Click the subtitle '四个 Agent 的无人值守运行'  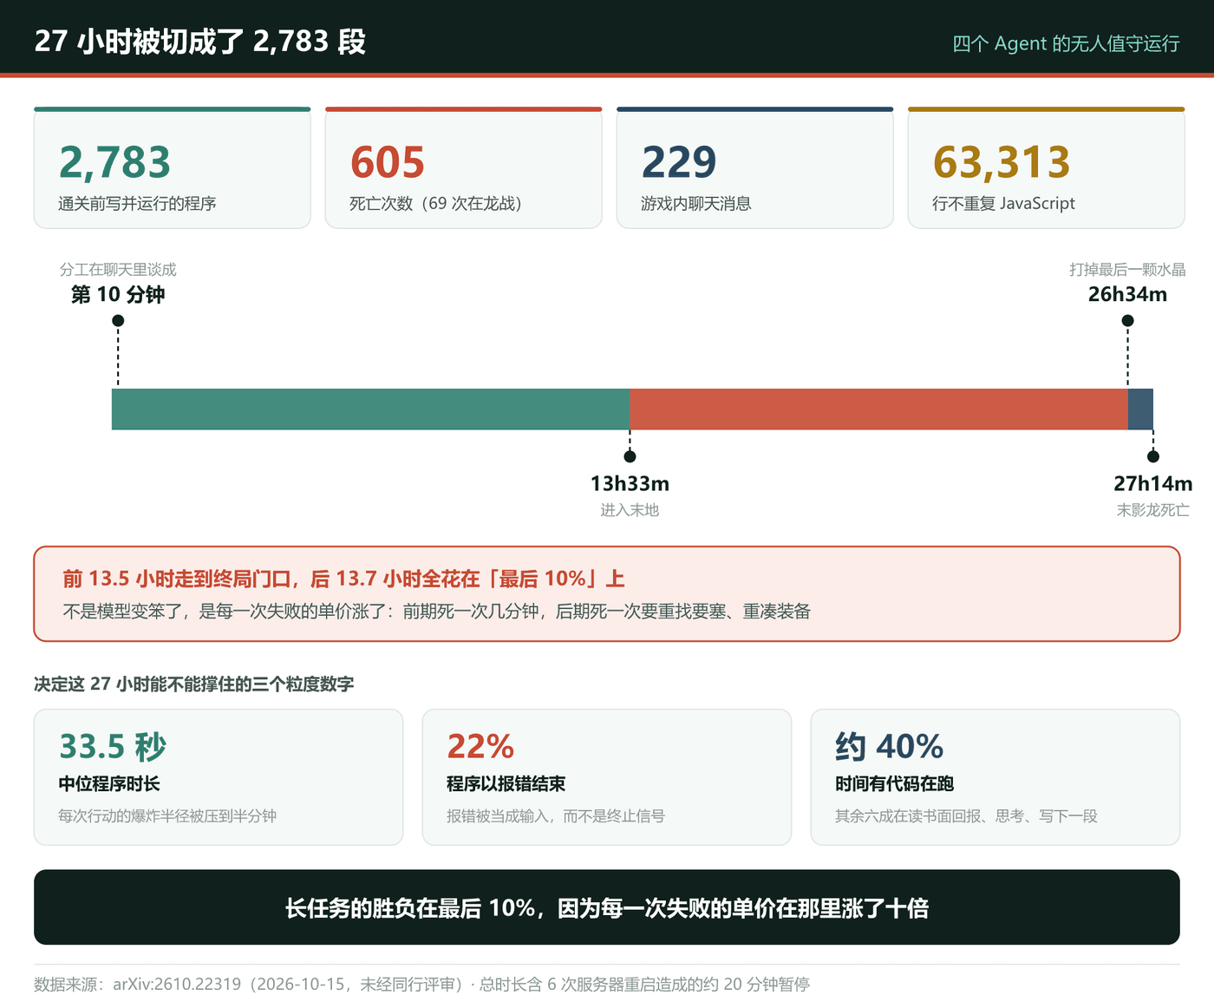pyautogui.click(x=1066, y=43)
